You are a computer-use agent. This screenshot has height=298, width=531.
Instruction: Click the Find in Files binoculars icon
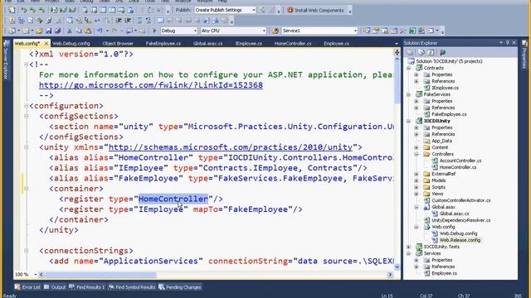[275, 31]
